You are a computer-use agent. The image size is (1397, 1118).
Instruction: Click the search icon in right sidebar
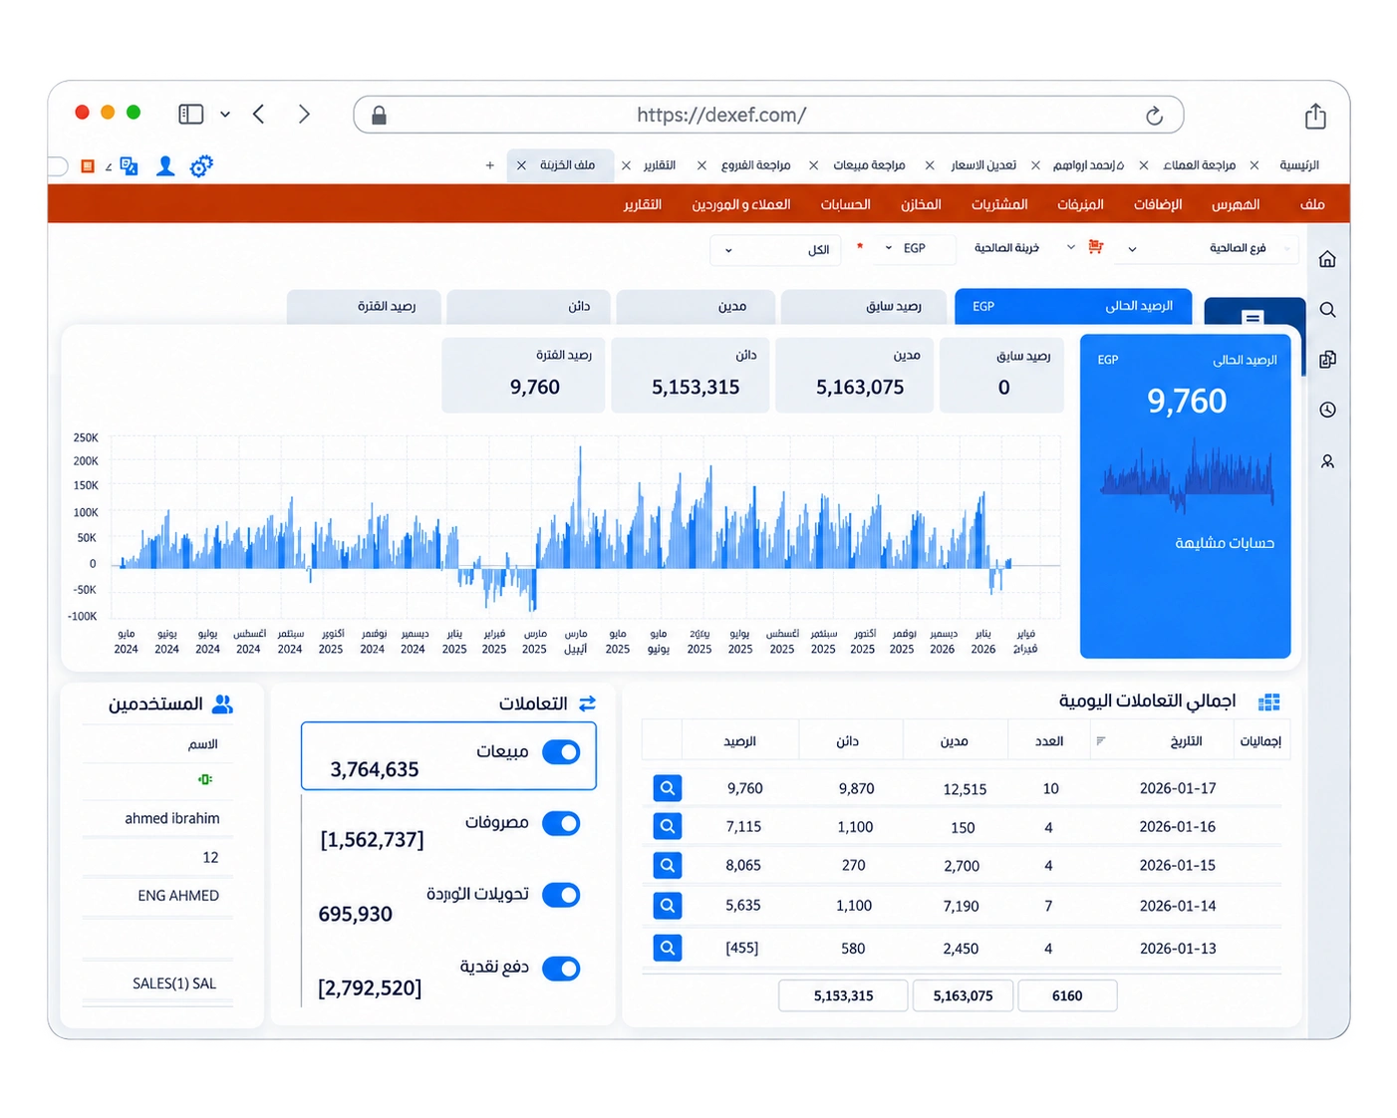(x=1327, y=310)
